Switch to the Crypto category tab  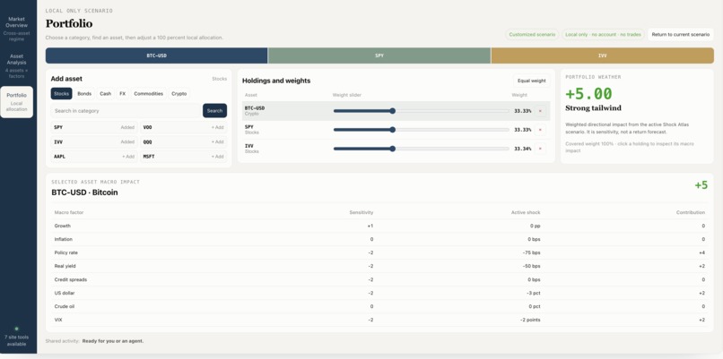pos(179,93)
